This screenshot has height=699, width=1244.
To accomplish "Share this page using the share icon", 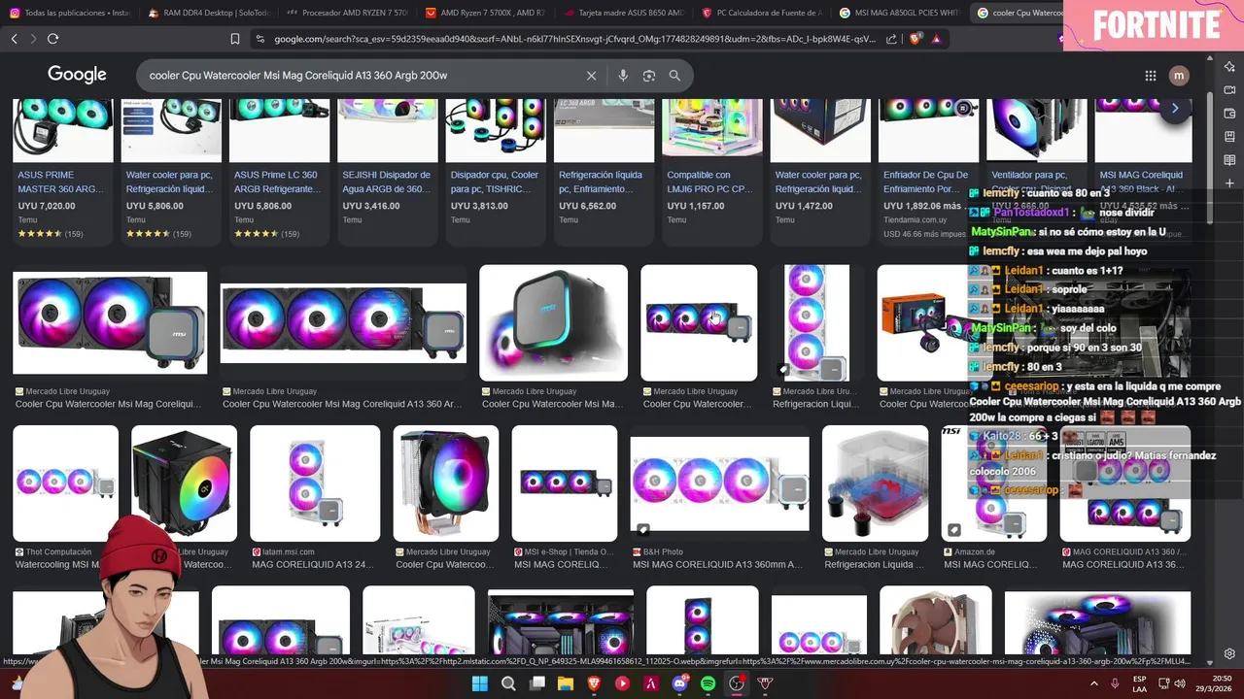I will 892,39.
